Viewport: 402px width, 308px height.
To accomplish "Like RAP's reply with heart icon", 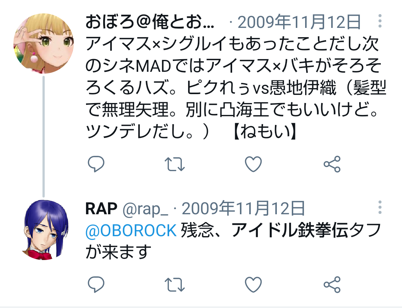I will pos(253,285).
